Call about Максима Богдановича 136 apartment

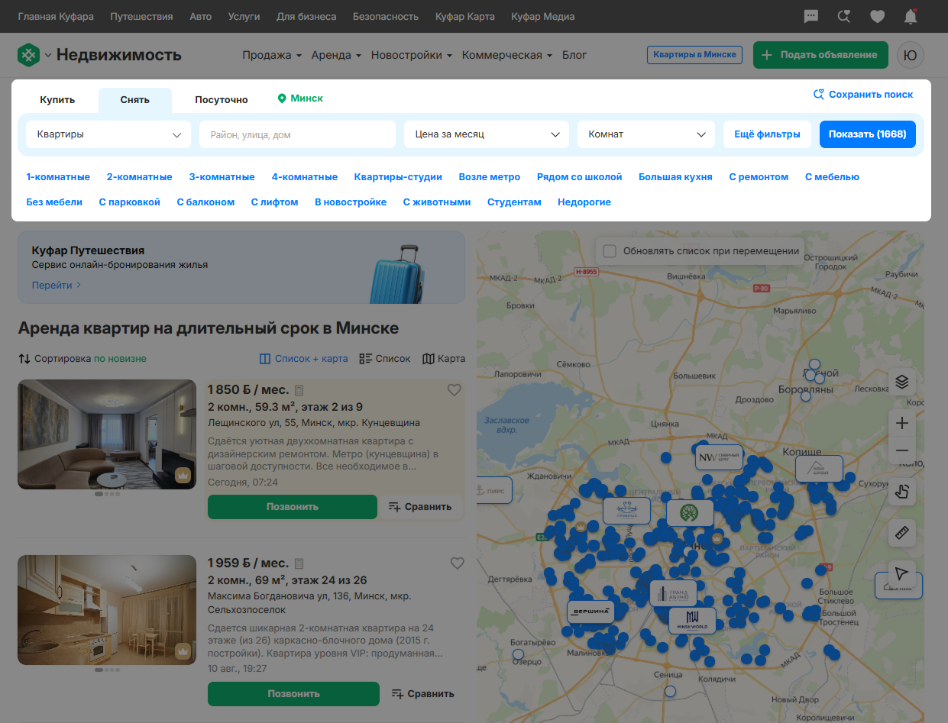click(293, 694)
